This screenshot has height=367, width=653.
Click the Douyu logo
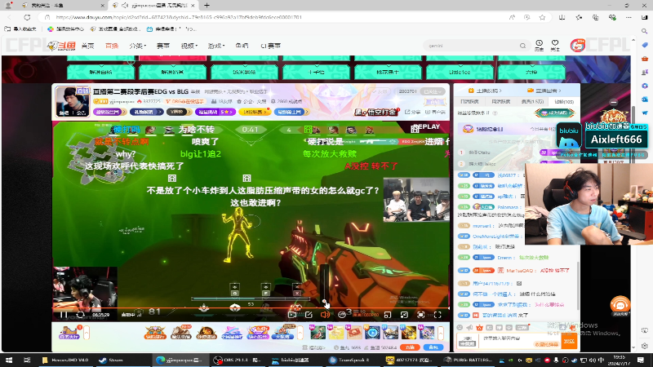pos(62,46)
